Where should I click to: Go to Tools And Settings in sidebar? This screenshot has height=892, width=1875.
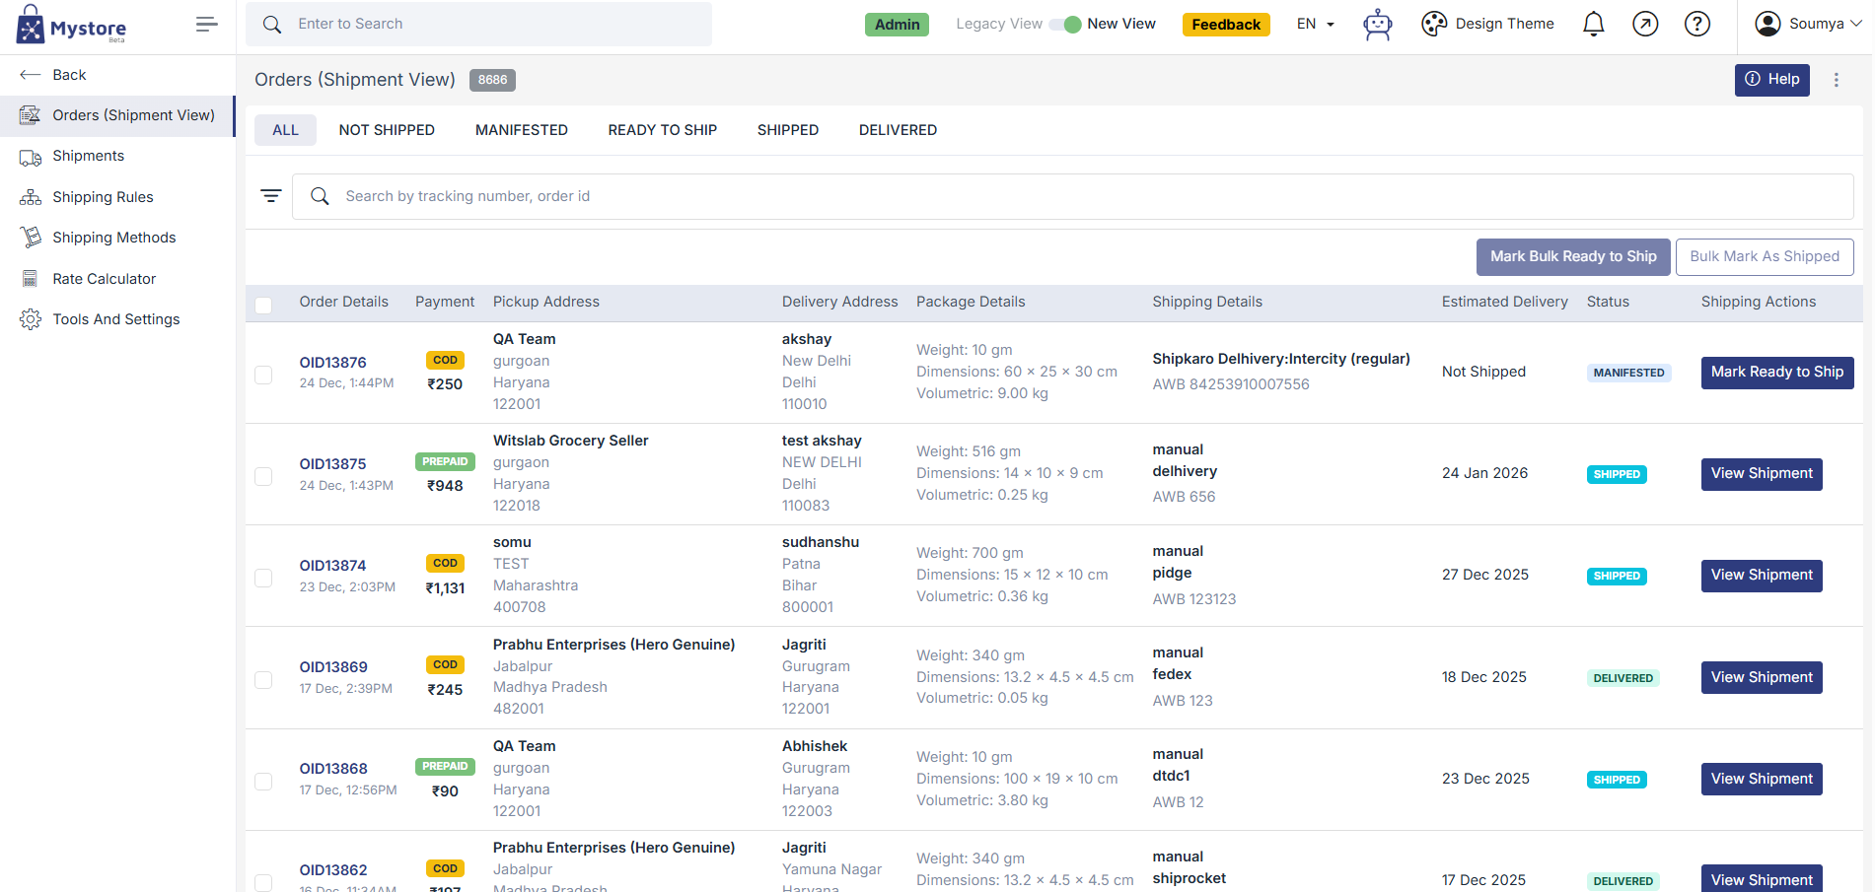(x=115, y=319)
